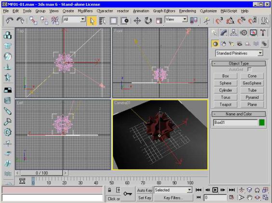Switch to the Modify command panel tab
Image resolution: width=272 pixels, height=203 pixels.
tap(224, 33)
